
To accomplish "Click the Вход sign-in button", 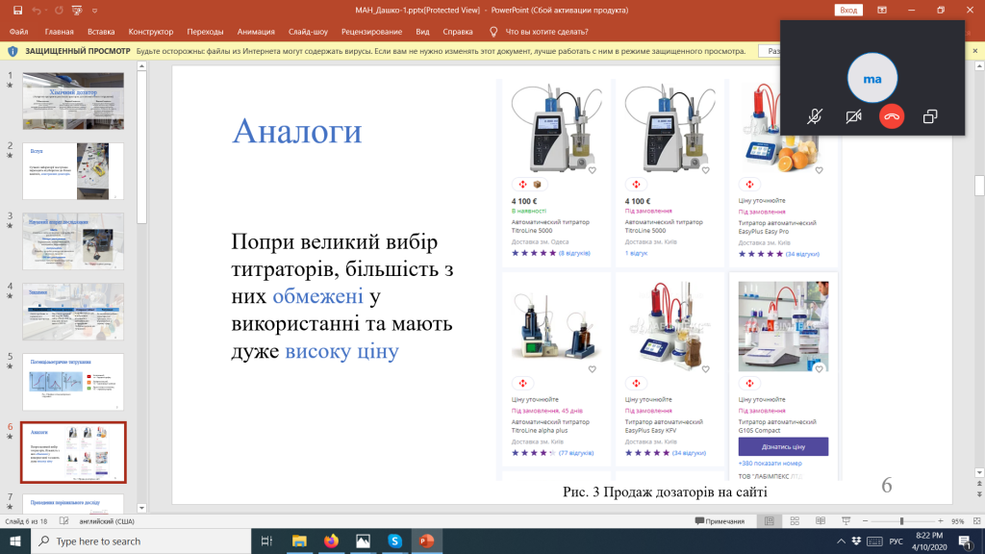I will pos(848,10).
